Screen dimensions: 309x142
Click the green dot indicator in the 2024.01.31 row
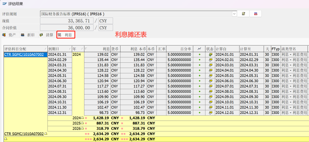tap(199, 55)
